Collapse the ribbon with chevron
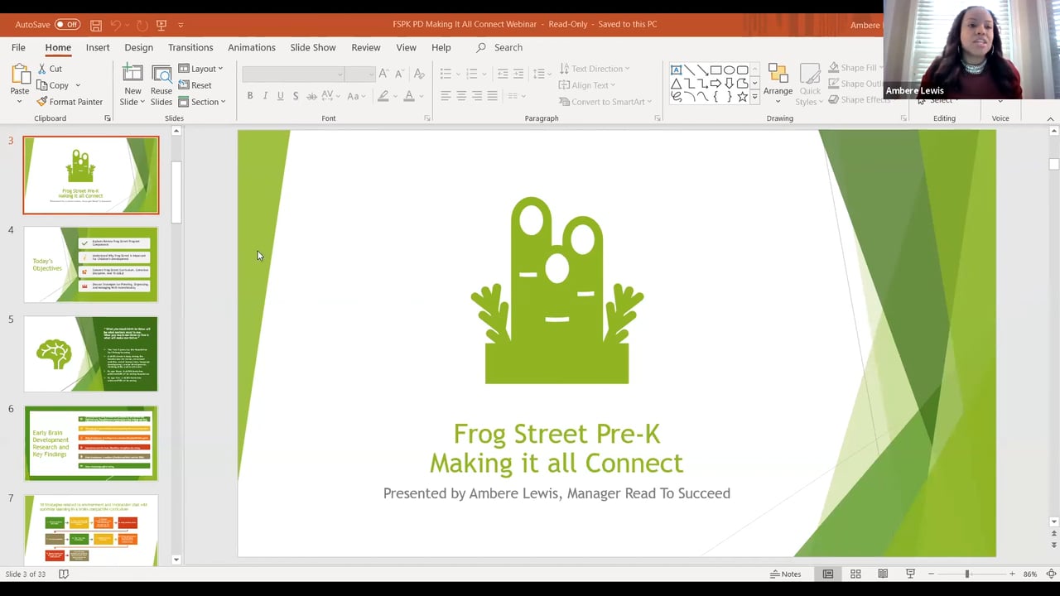1060x596 pixels. 1050,118
